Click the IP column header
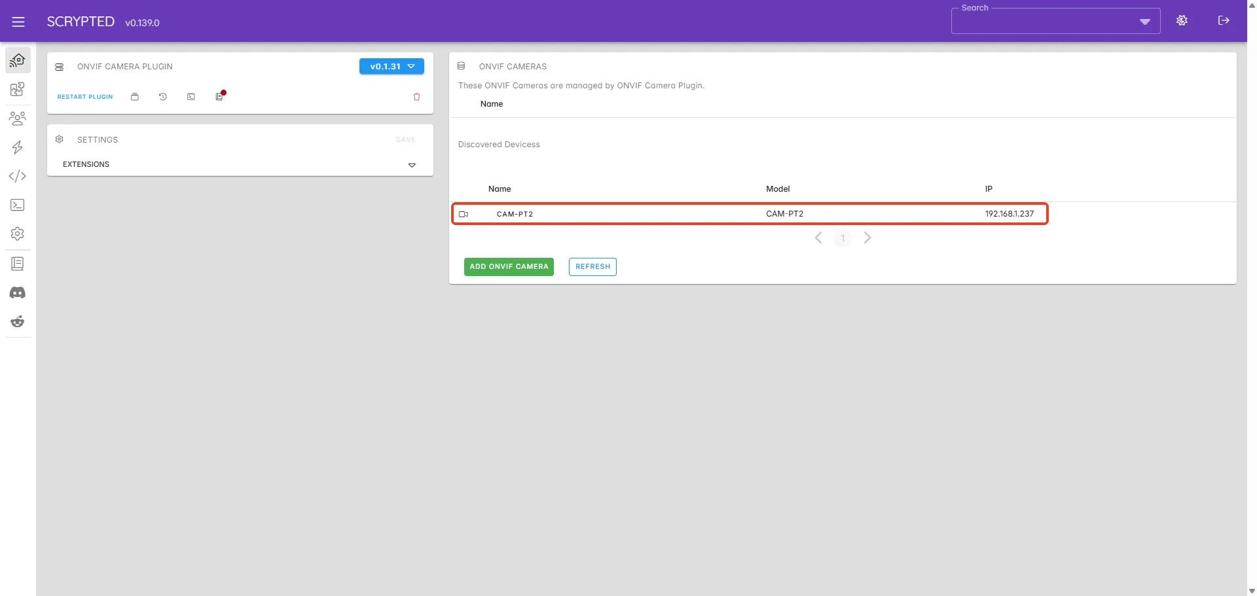 989,188
